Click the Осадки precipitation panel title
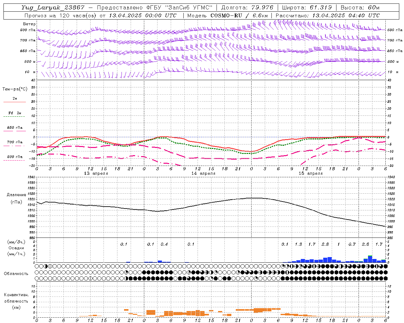The width and height of the screenshot is (404, 323). pyautogui.click(x=16, y=248)
